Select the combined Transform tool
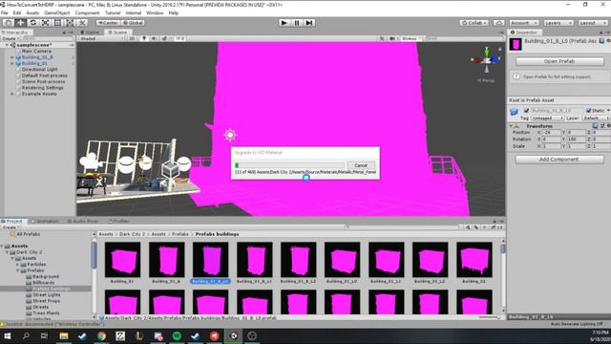Viewport: 611px width, 344px height. 70,23
